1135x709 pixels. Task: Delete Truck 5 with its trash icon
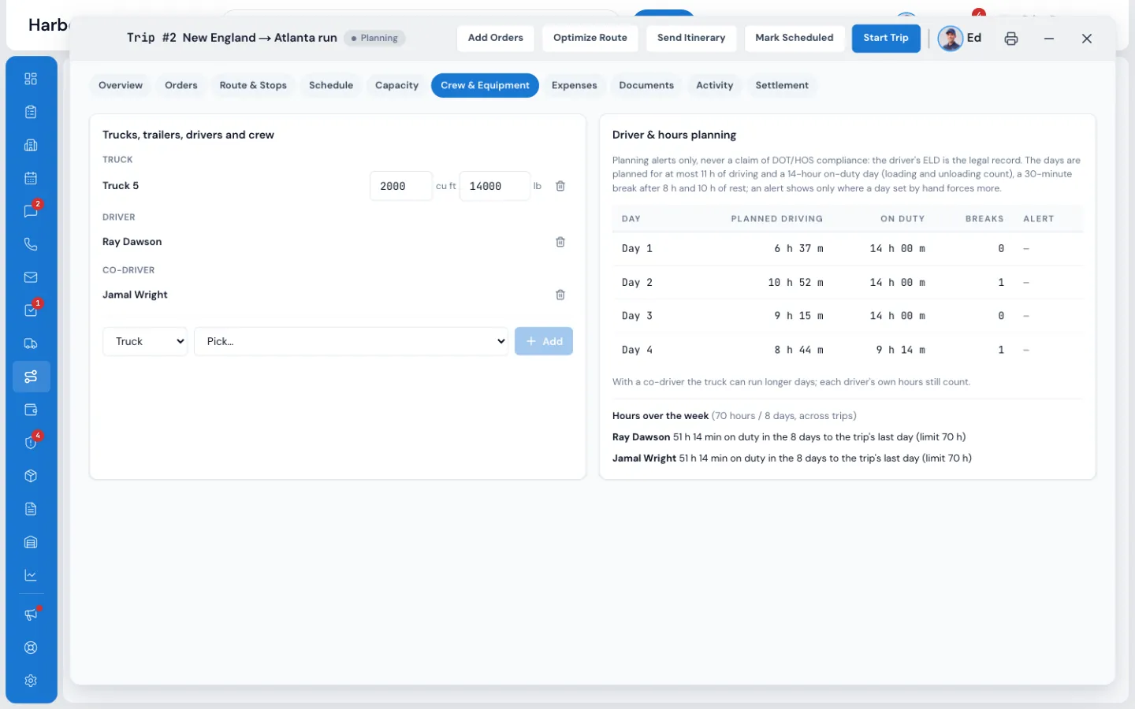click(x=560, y=186)
